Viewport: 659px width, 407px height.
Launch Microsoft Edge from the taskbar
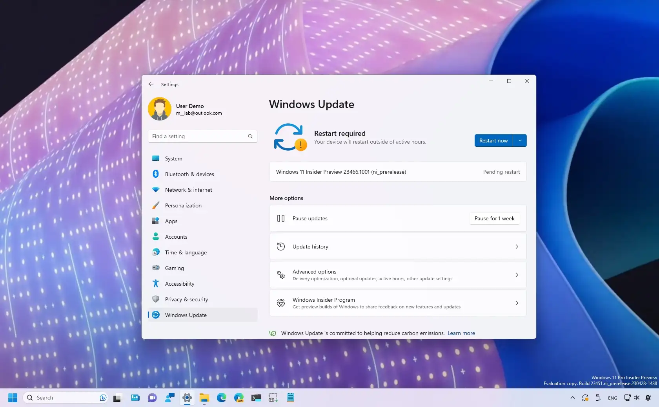click(222, 398)
